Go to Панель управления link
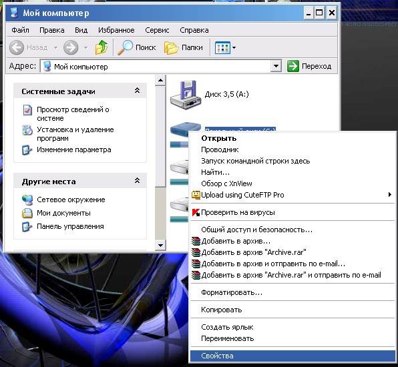The width and height of the screenshot is (398, 367). coord(70,226)
